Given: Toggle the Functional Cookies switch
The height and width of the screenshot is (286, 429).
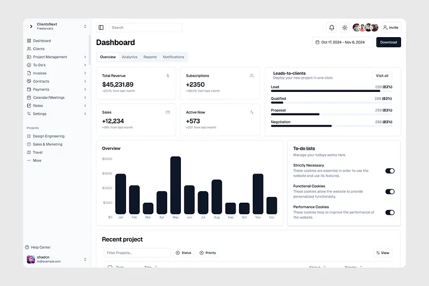Looking at the screenshot, I should click(x=390, y=192).
